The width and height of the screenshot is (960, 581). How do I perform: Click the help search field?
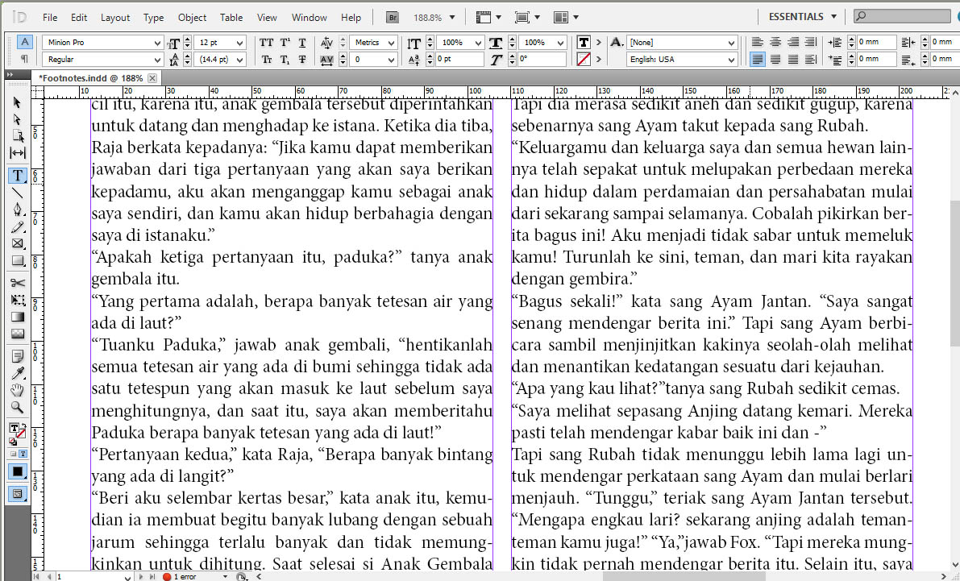click(x=902, y=17)
